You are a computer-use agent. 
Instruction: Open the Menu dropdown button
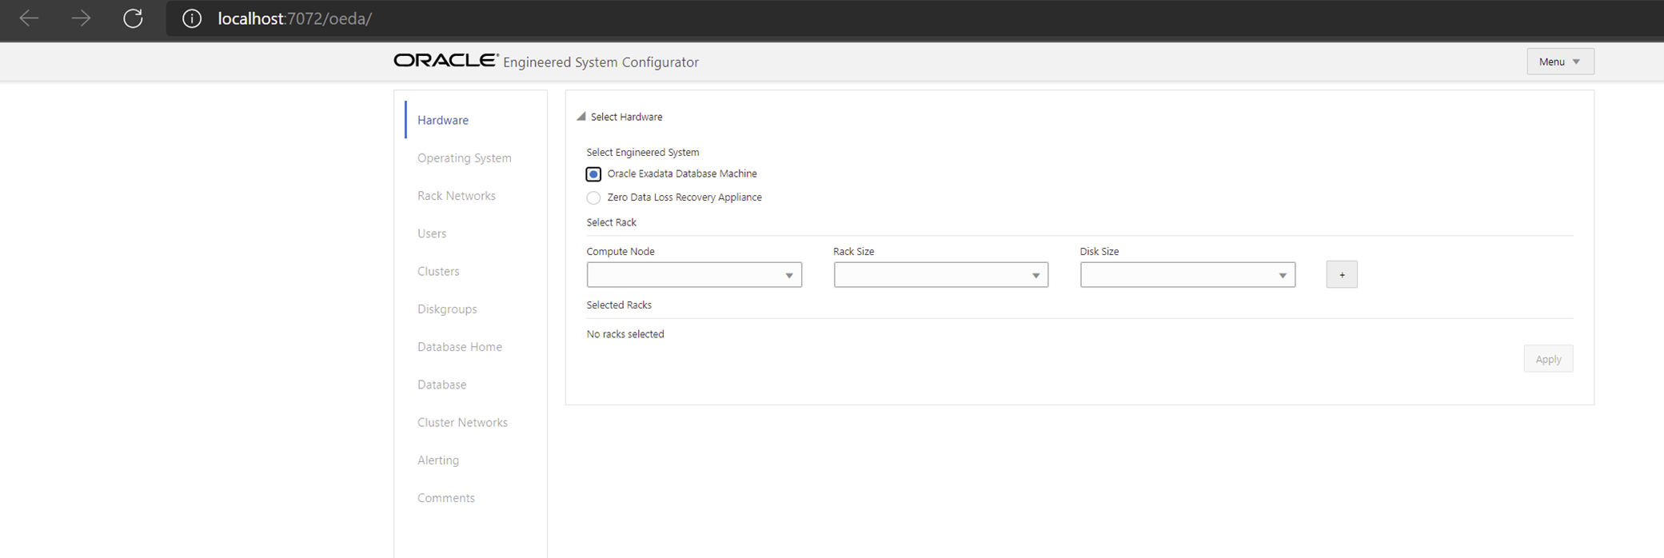tap(1560, 62)
